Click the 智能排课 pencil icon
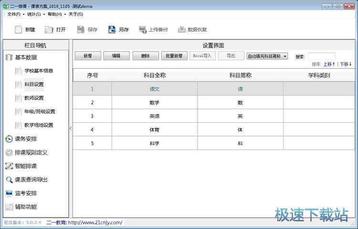Image resolution: width=358 pixels, height=229 pixels. 9,166
